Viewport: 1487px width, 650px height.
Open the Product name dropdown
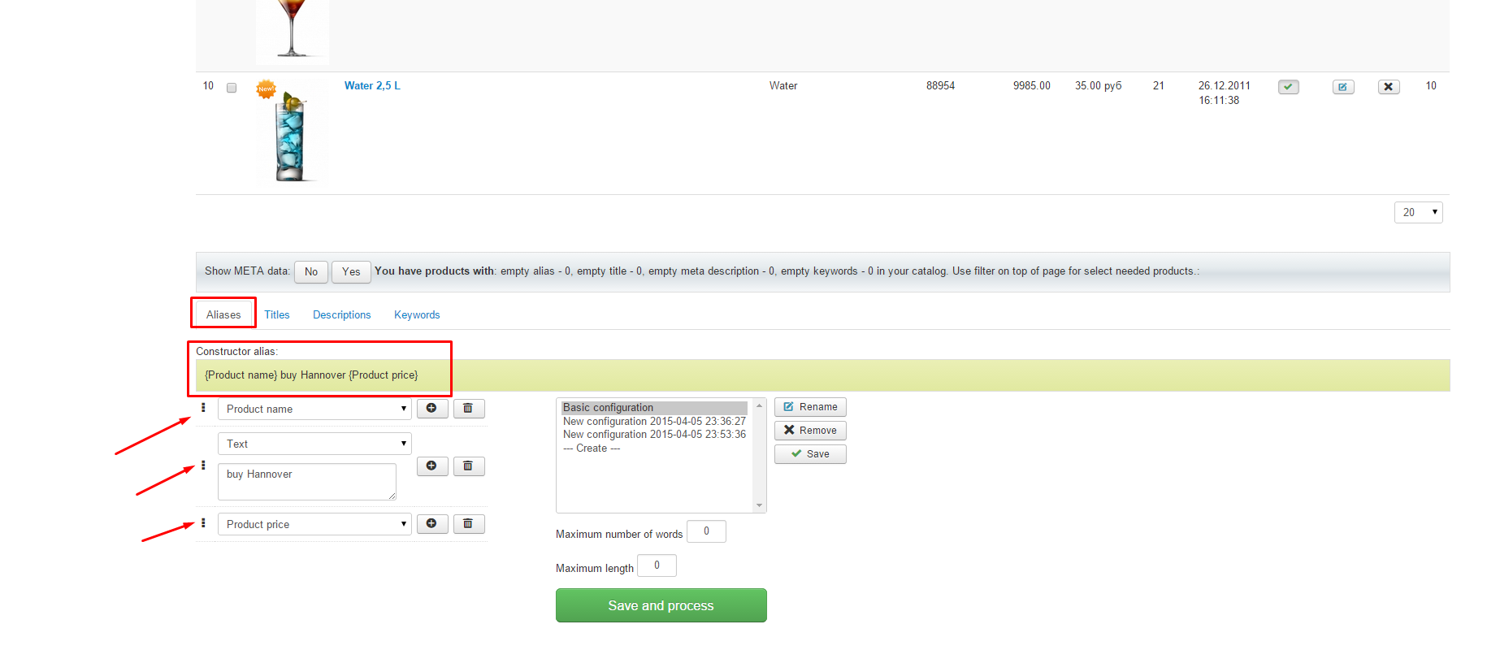click(314, 409)
